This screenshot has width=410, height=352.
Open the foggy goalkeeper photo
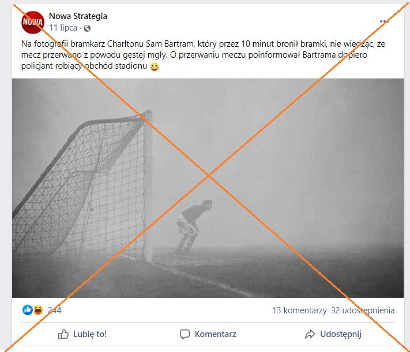tap(208, 188)
